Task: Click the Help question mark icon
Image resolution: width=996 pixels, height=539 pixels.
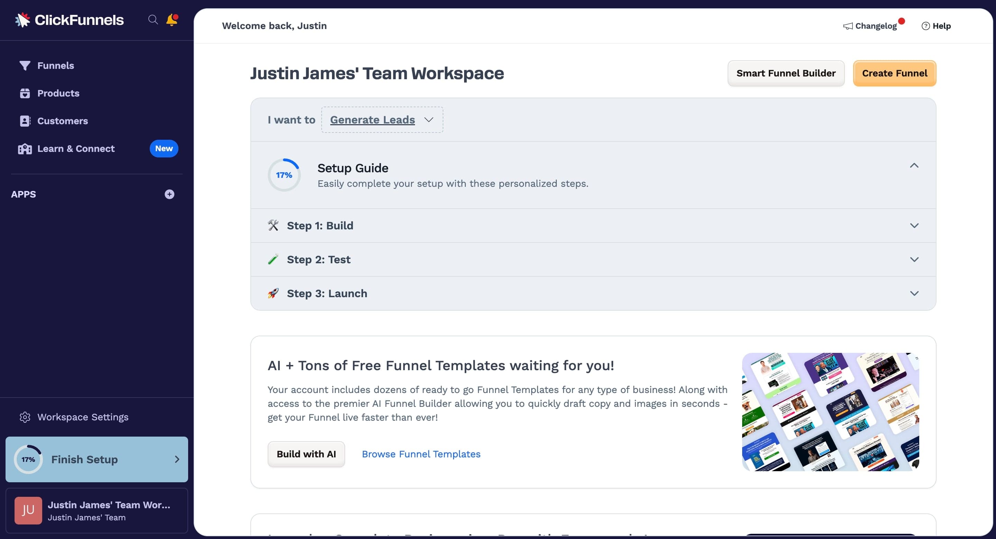Action: tap(926, 26)
